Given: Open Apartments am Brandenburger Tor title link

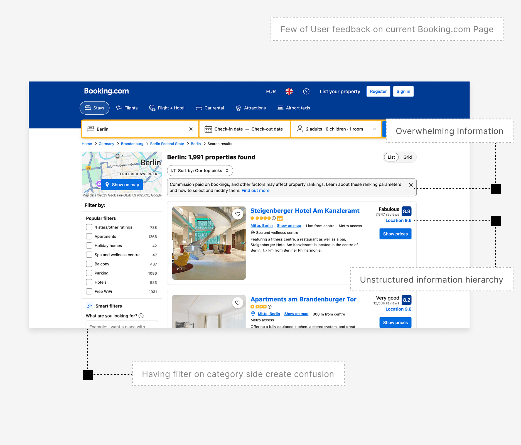Looking at the screenshot, I should 303,299.
